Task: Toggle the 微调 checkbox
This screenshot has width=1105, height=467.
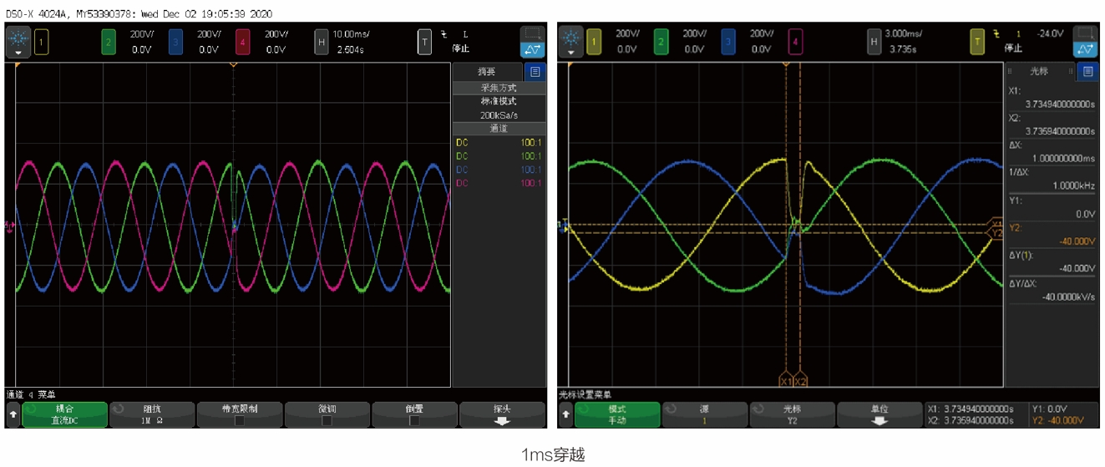Action: [327, 421]
